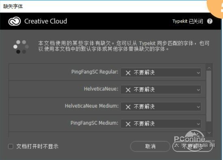This screenshot has height=160, width=223.
Task: Open the help question mark icon
Action: (x=210, y=22)
